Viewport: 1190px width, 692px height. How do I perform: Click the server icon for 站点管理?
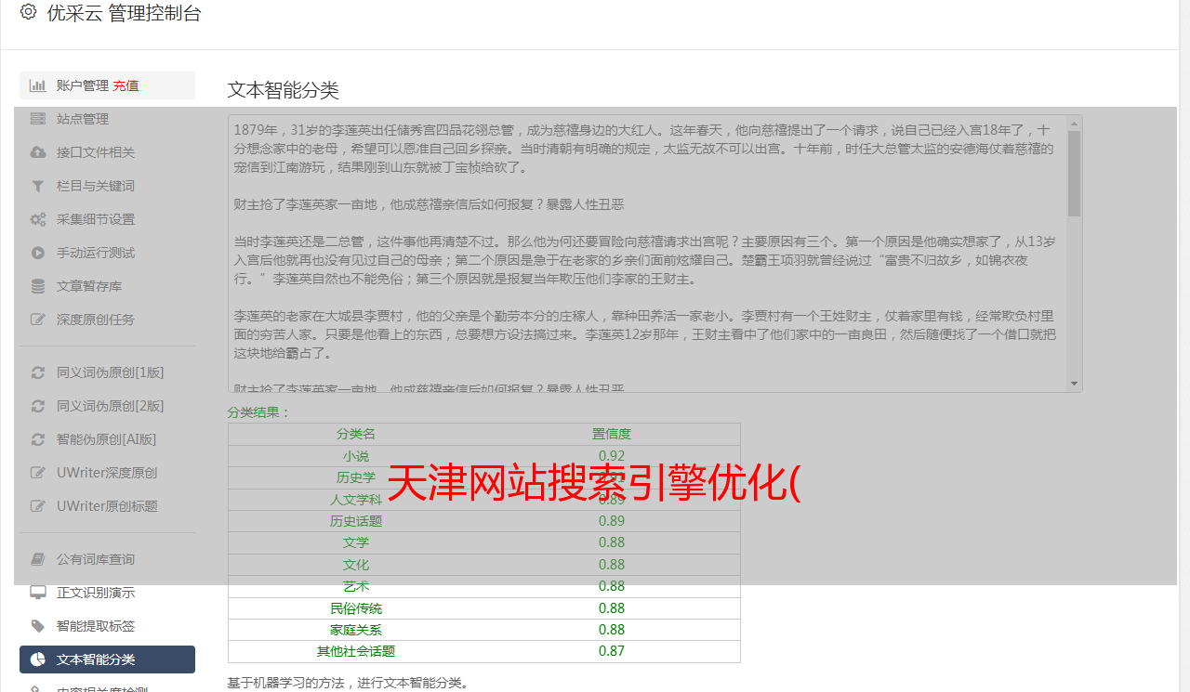click(x=38, y=119)
